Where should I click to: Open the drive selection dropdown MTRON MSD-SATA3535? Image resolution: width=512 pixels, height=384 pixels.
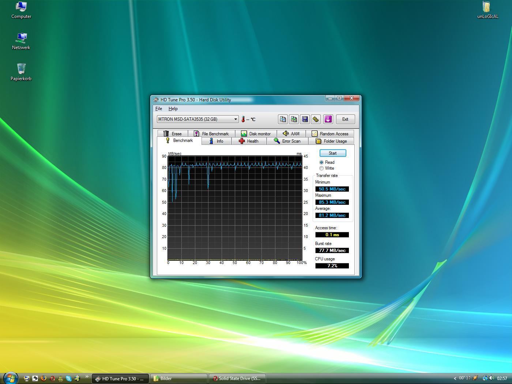[197, 119]
